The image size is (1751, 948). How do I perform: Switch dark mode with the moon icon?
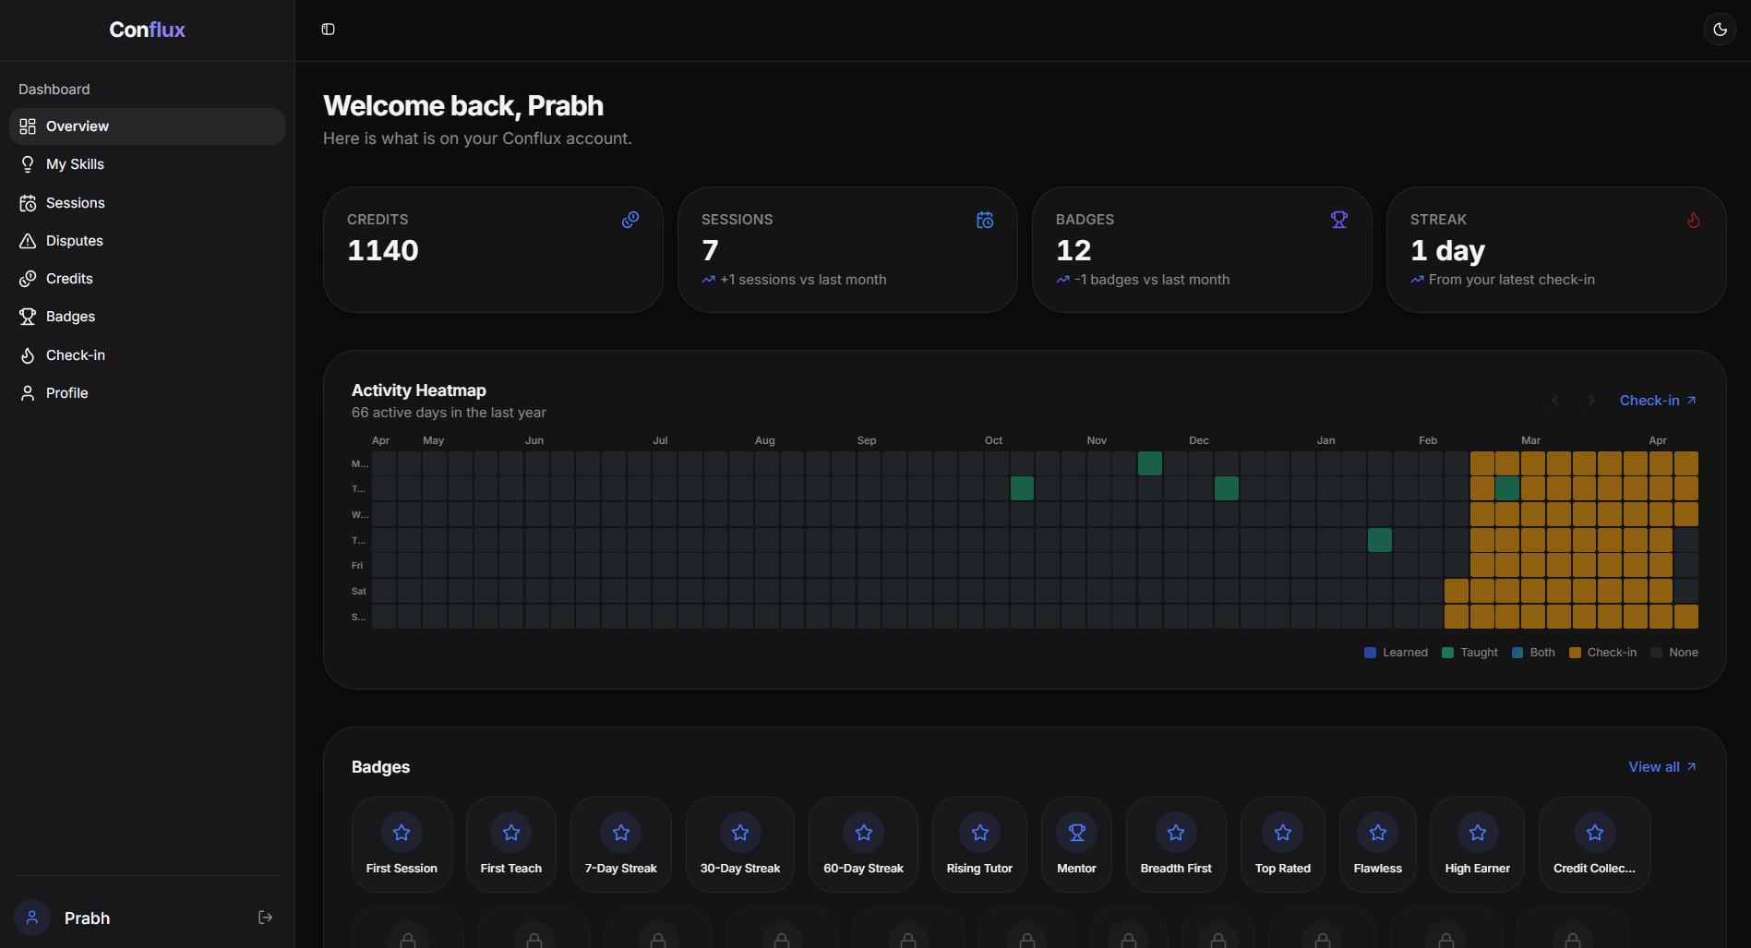[1720, 30]
